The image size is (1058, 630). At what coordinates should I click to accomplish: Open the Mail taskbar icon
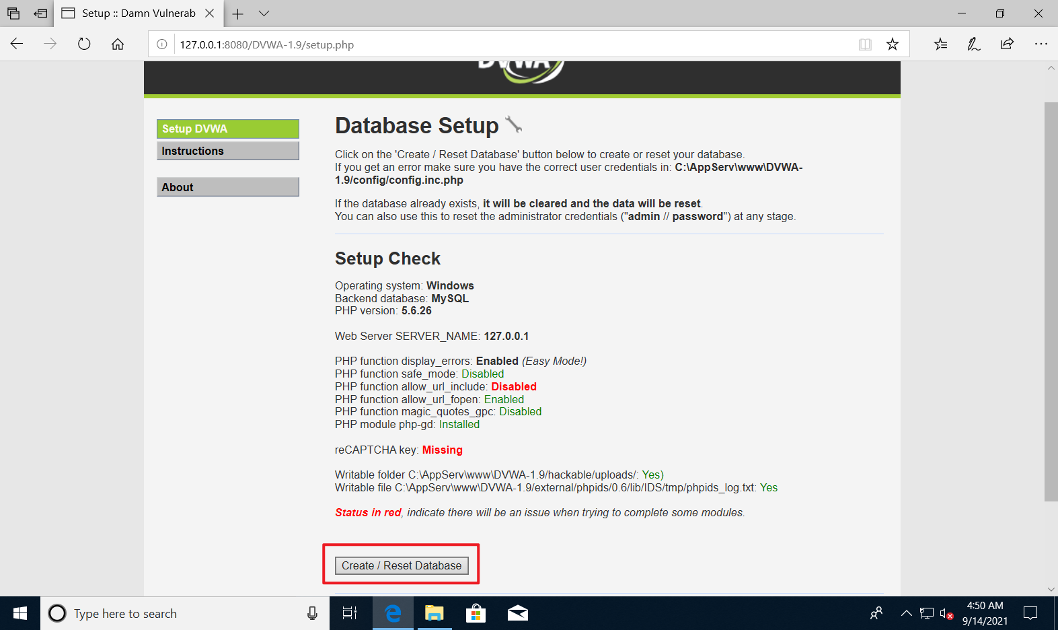coord(517,613)
